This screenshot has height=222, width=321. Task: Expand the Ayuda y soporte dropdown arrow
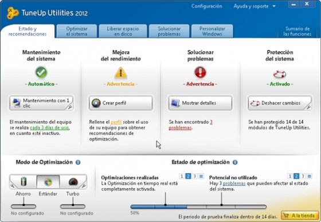point(274,6)
